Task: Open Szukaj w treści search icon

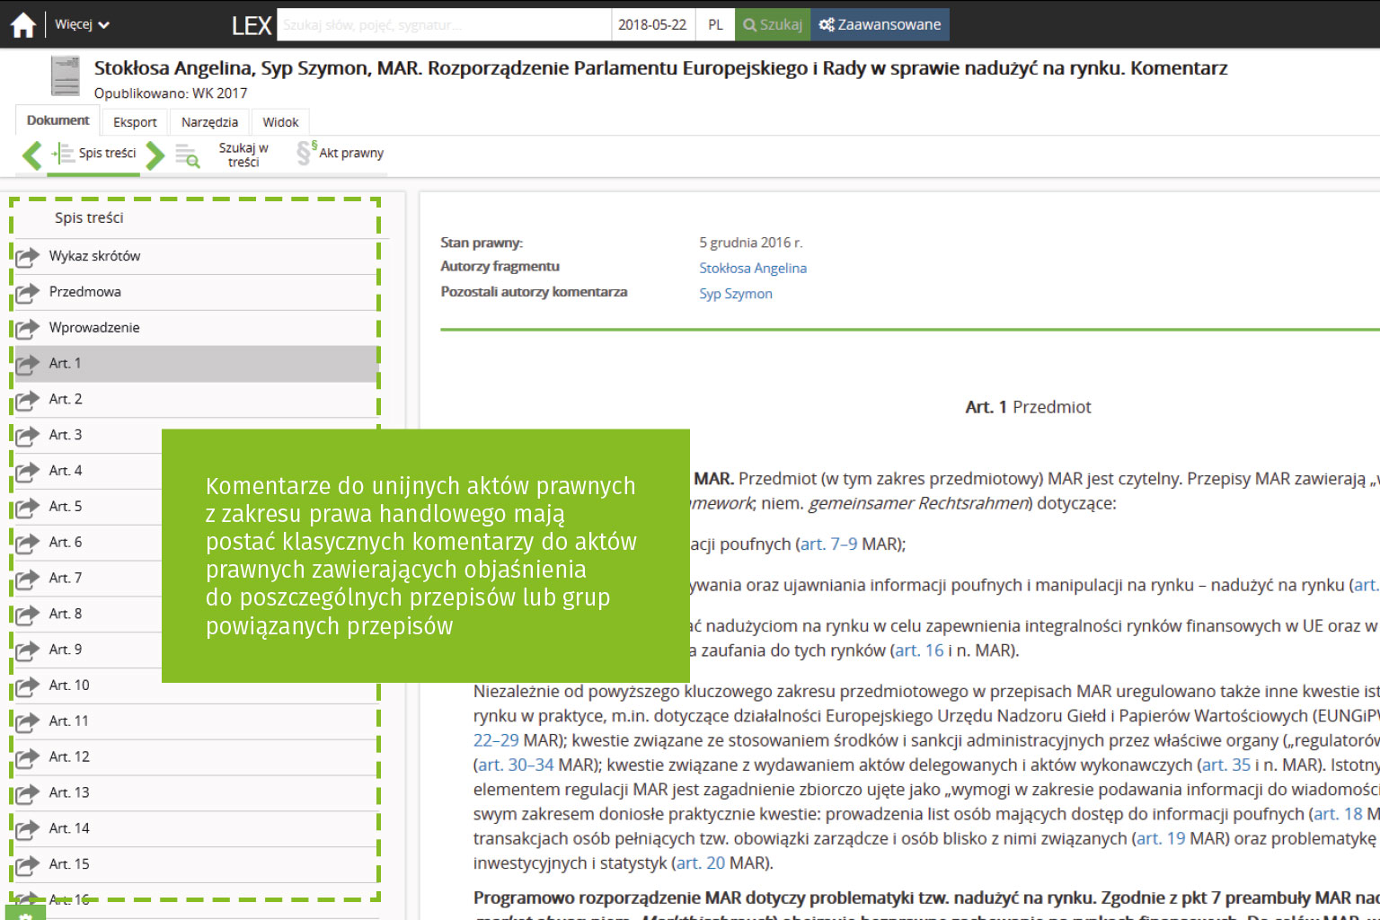Action: [x=188, y=155]
